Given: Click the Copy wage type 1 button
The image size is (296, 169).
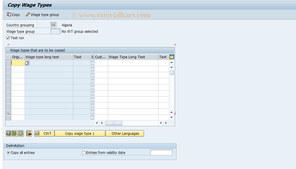Looking at the screenshot, I should pos(80,133).
